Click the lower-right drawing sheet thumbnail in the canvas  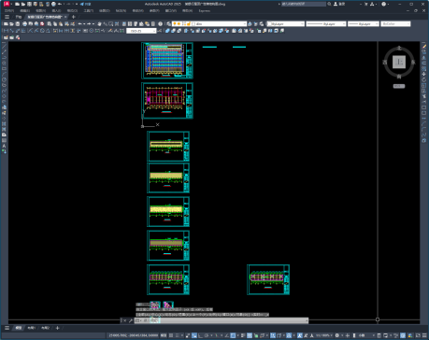(x=268, y=279)
